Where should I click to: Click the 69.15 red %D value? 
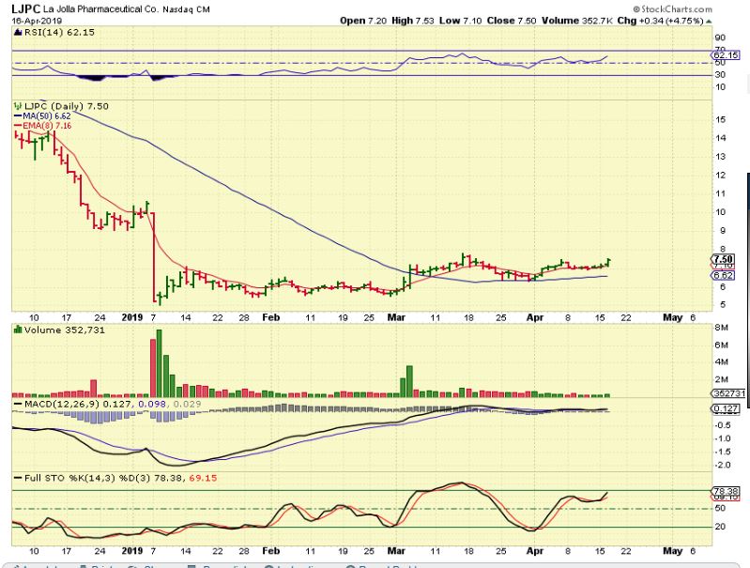coord(203,478)
